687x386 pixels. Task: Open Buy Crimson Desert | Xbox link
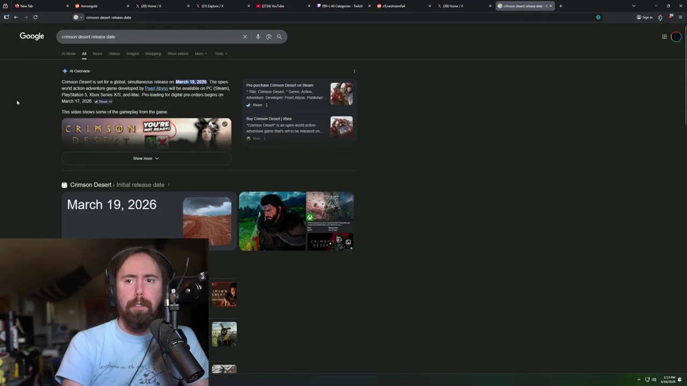point(269,119)
